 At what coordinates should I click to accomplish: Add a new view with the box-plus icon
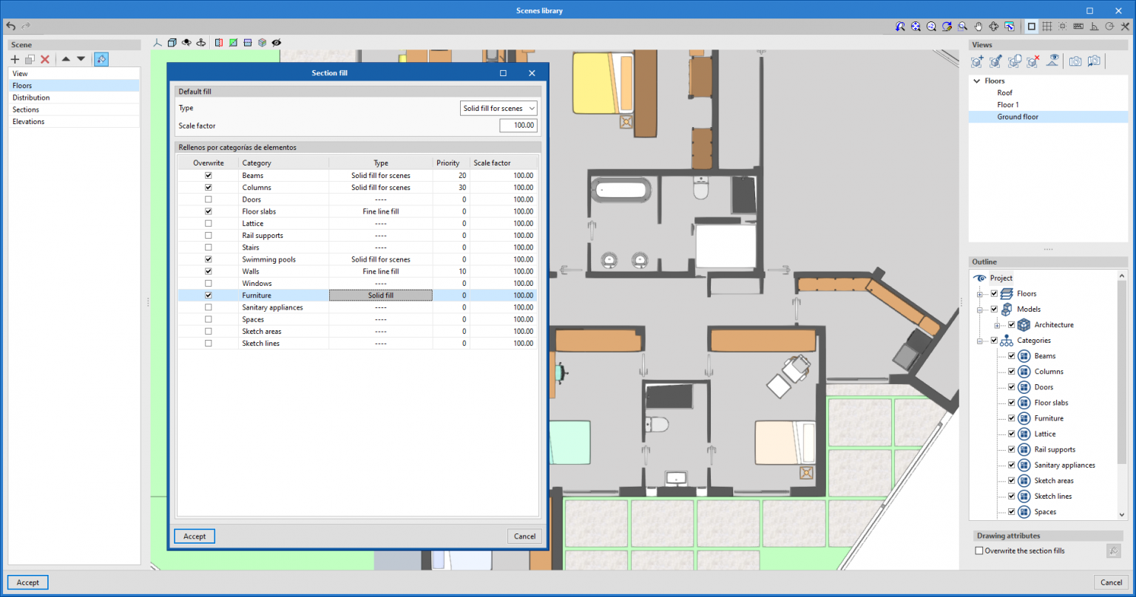coord(977,61)
